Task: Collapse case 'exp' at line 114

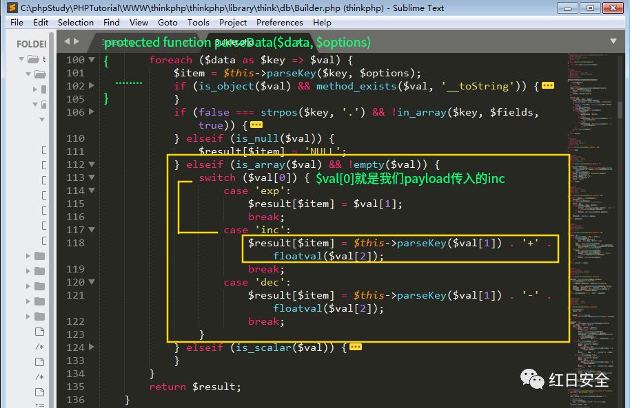Action: pos(92,190)
